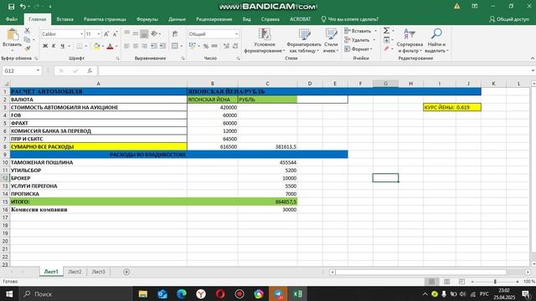Add a new sheet with plus button
536x301 pixels.
(126, 272)
